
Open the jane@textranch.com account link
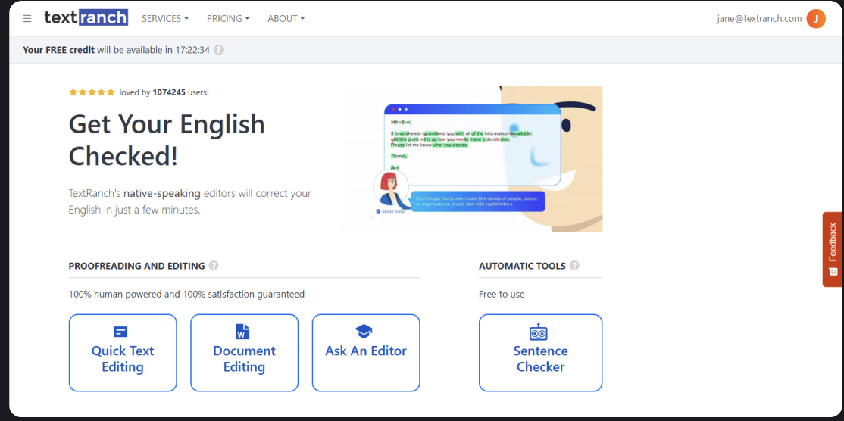[759, 18]
